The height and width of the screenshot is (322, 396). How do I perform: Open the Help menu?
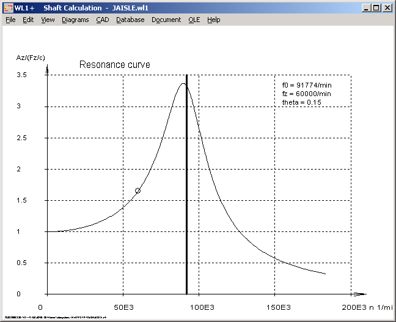[213, 20]
